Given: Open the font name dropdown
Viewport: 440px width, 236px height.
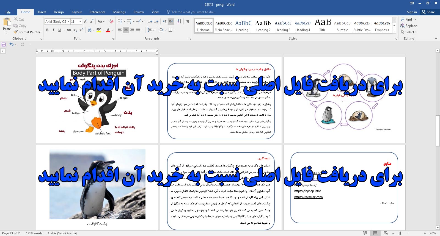Looking at the screenshot, I should tap(68, 21).
